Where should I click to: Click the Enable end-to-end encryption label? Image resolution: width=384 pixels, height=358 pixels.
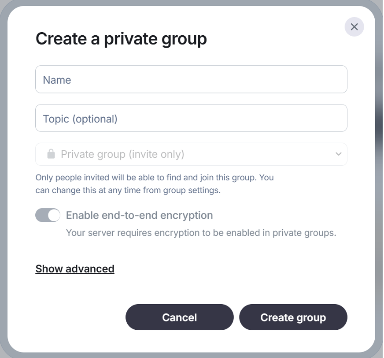pos(139,215)
